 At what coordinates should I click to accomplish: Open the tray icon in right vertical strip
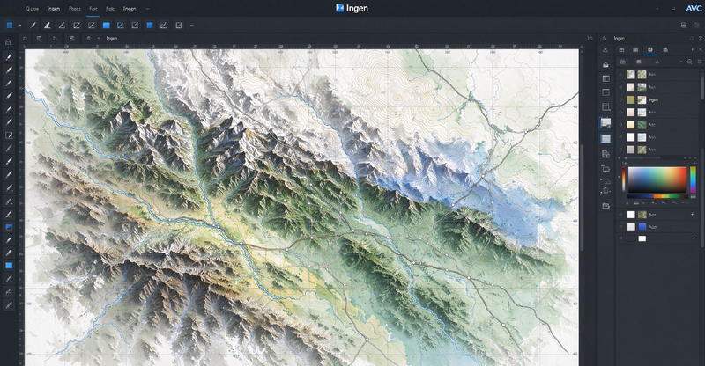pyautogui.click(x=605, y=65)
